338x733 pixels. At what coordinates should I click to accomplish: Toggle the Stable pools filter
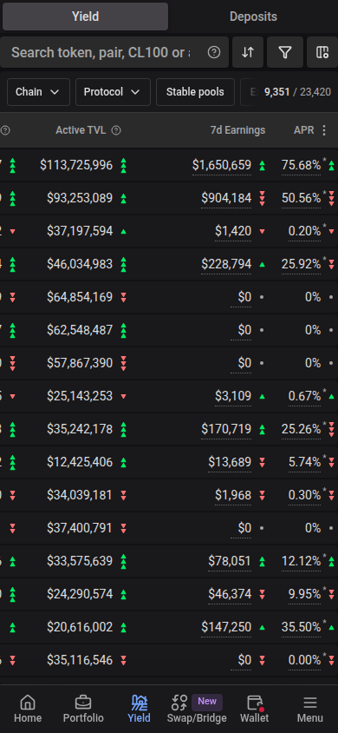pyautogui.click(x=195, y=92)
